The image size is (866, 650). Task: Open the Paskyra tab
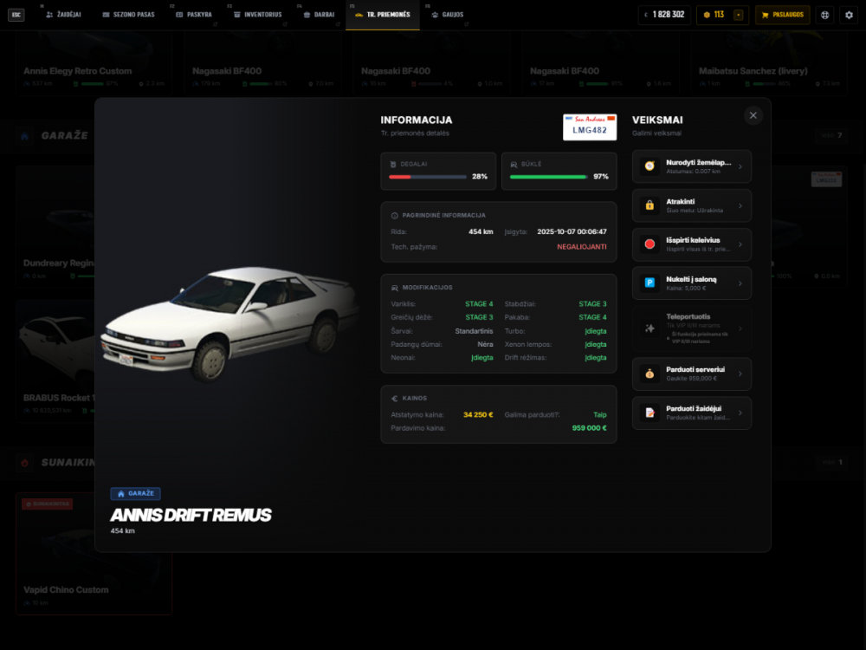pyautogui.click(x=194, y=15)
